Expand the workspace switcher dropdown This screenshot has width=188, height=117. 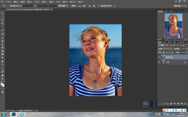(x=180, y=6)
